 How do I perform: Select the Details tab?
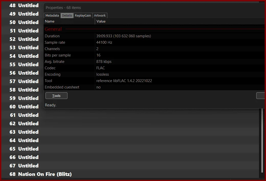point(67,15)
